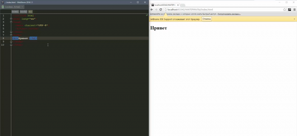Maximize the WebStorm window
This screenshot has height=136, width=297.
[x=138, y=2]
